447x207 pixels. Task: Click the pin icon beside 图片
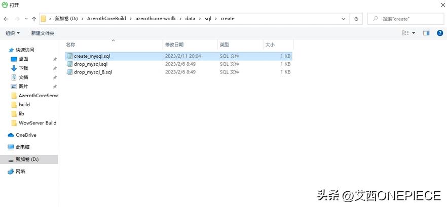pyautogui.click(x=55, y=87)
